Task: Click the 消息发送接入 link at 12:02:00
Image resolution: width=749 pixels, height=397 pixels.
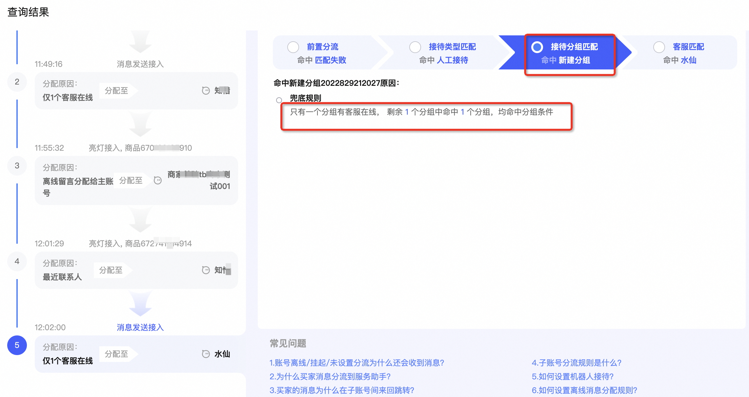Action: coord(140,327)
